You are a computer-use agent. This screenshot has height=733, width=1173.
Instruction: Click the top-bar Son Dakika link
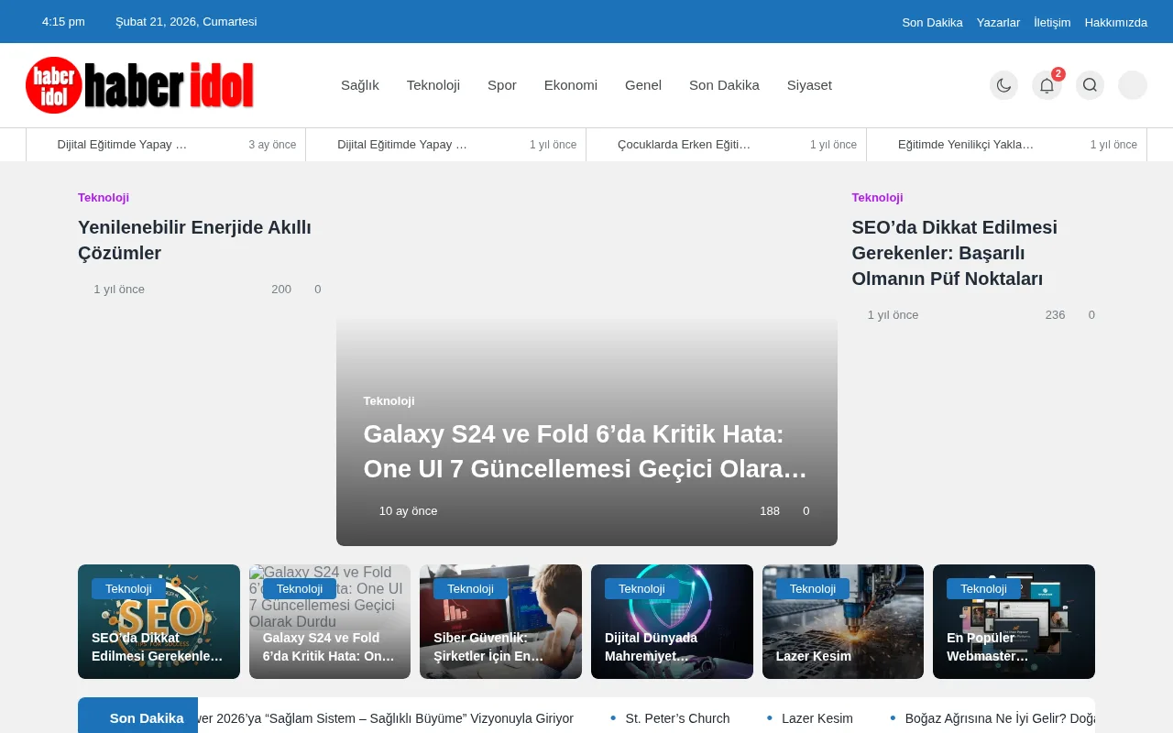[932, 22]
